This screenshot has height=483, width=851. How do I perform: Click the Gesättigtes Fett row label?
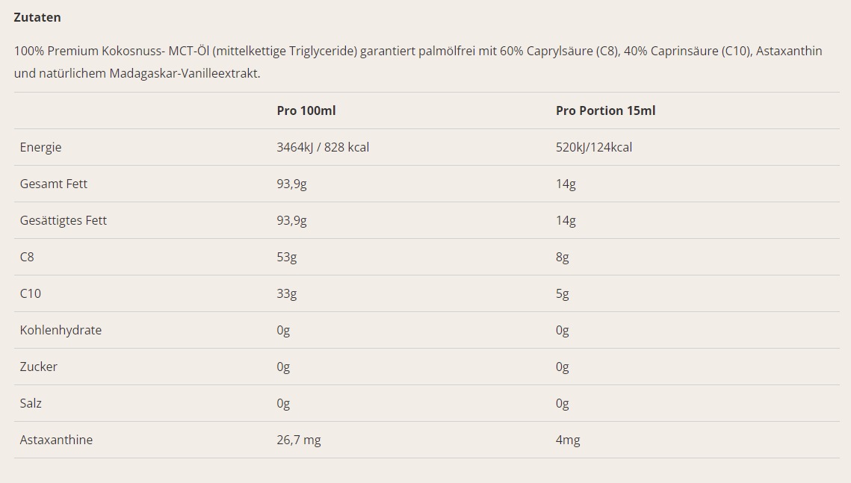pos(63,221)
